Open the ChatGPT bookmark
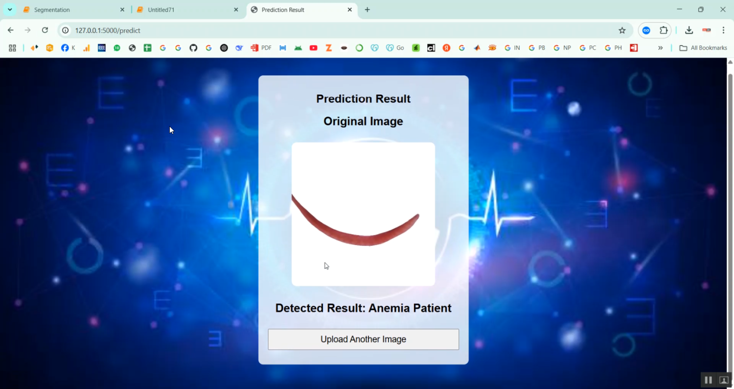The image size is (734, 389). pyautogui.click(x=224, y=48)
